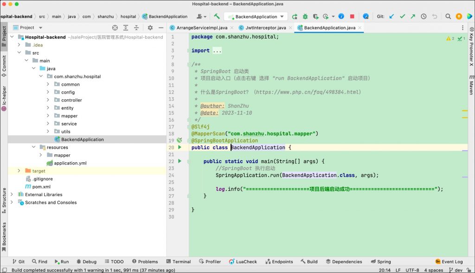
Task: Stop the running app with red square
Action: click(352, 16)
